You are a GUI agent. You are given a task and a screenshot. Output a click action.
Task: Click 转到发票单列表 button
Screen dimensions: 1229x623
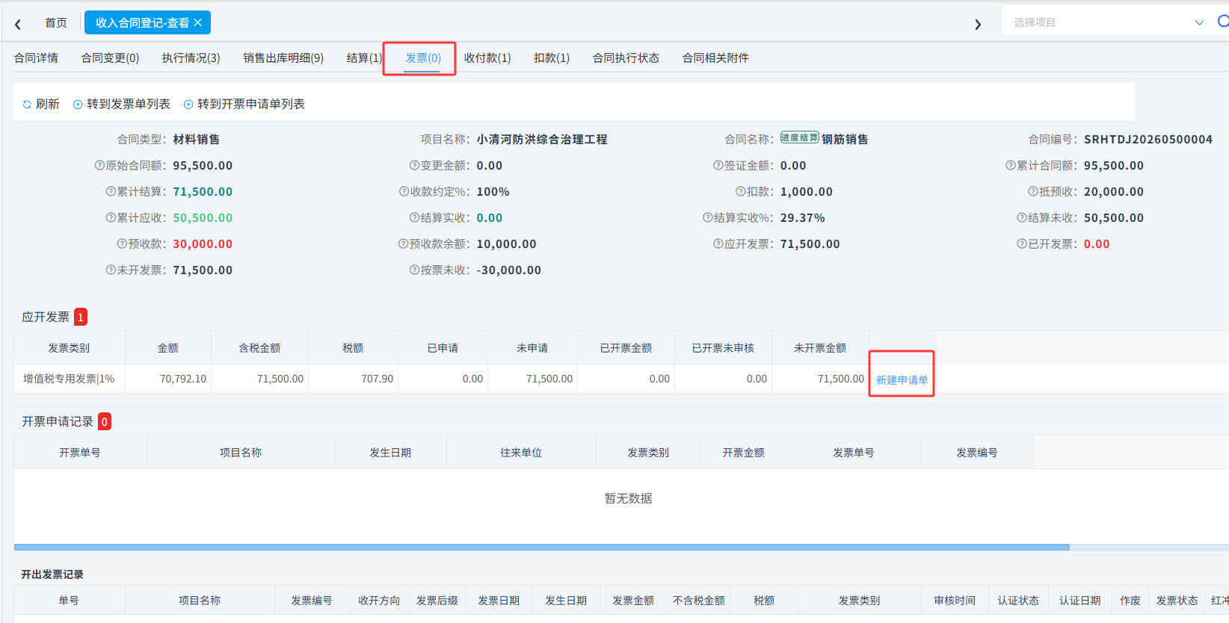(122, 104)
